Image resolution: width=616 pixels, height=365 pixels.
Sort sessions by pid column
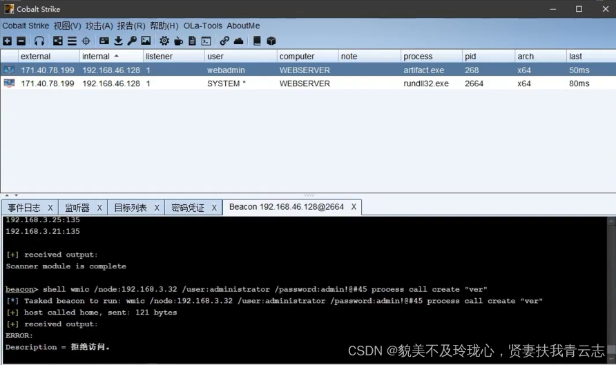[x=488, y=56]
